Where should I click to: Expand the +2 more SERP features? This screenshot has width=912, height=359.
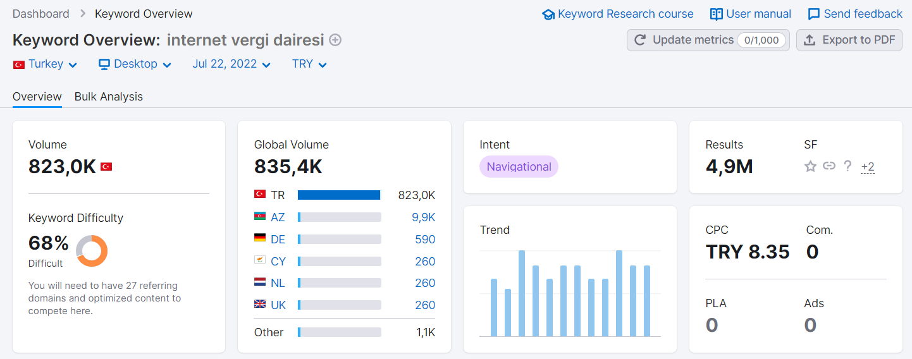(x=868, y=167)
